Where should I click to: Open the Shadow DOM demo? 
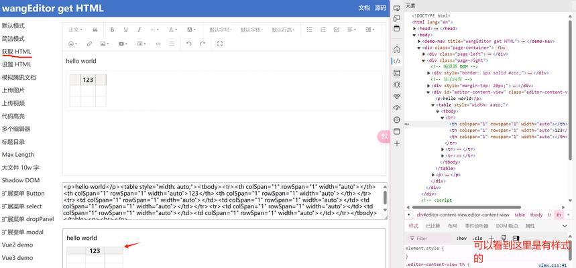click(21, 180)
